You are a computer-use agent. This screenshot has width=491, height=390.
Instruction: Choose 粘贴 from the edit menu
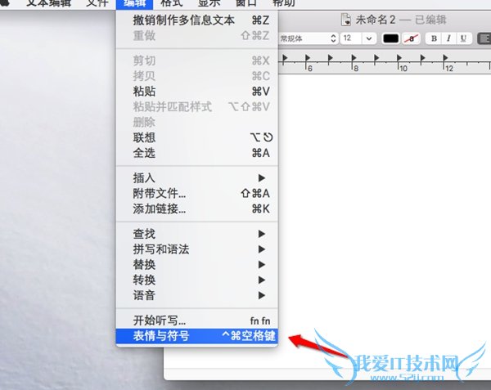(197, 92)
